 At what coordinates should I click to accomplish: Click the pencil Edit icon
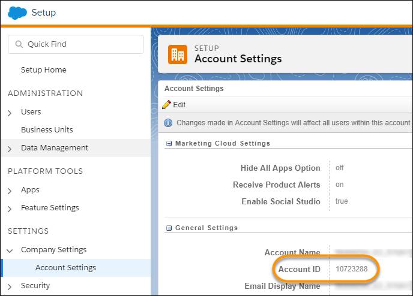tap(166, 105)
